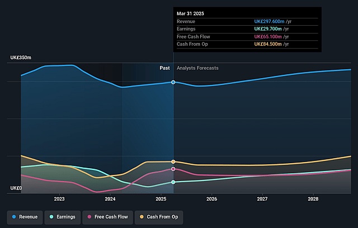Click the pink Free Cash Flow data point
Viewport: 358px width, 228px height.
[173, 169]
